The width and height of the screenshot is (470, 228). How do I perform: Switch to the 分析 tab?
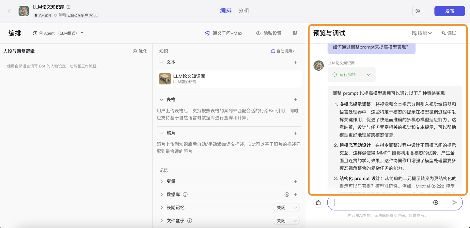point(243,10)
